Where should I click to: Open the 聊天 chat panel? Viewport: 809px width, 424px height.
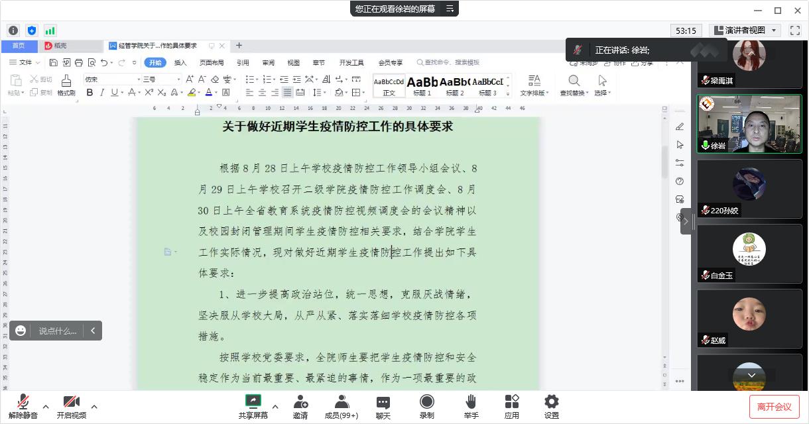pyautogui.click(x=383, y=405)
